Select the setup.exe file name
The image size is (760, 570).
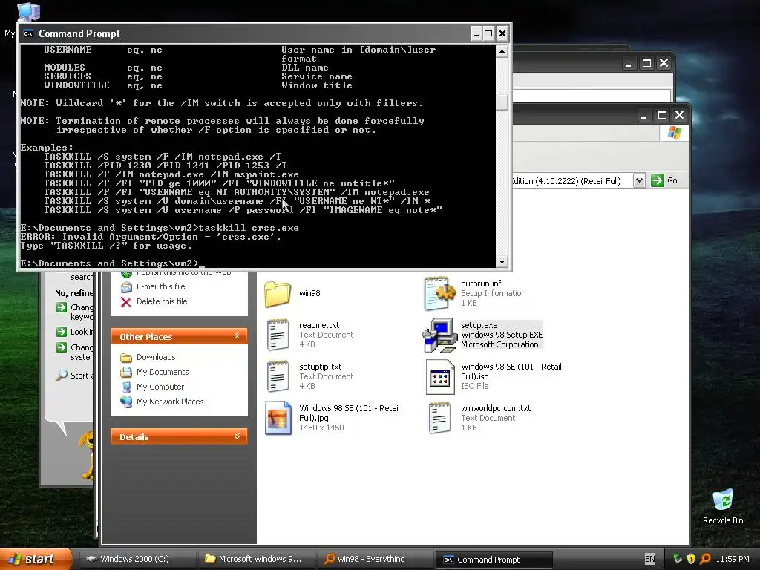[479, 325]
